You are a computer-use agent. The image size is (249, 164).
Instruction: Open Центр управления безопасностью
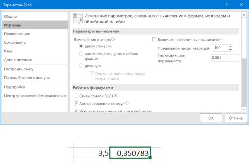click(35, 96)
